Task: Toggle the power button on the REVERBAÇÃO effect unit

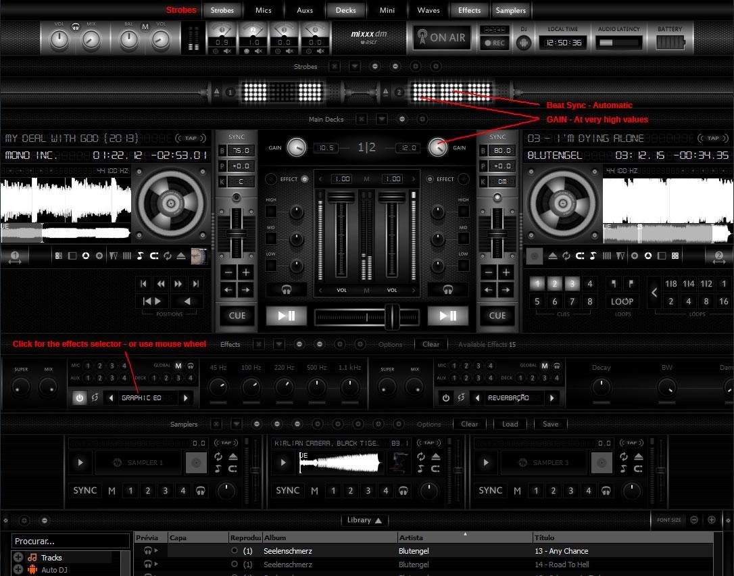Action: tap(446, 398)
